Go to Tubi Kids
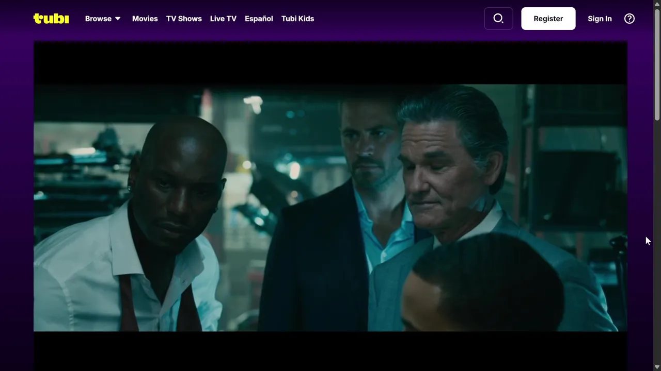Image resolution: width=661 pixels, height=371 pixels. [297, 19]
